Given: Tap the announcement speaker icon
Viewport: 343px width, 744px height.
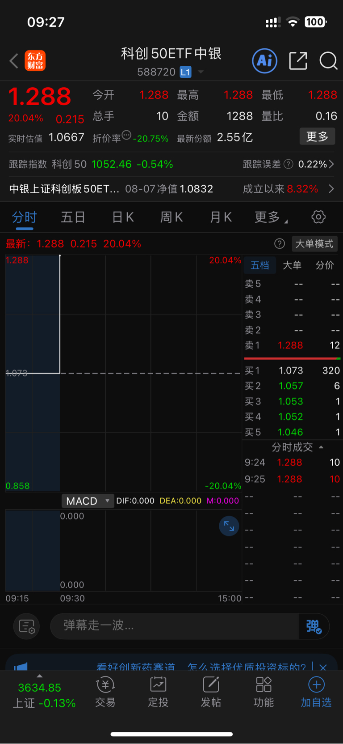Looking at the screenshot, I should pos(21,667).
